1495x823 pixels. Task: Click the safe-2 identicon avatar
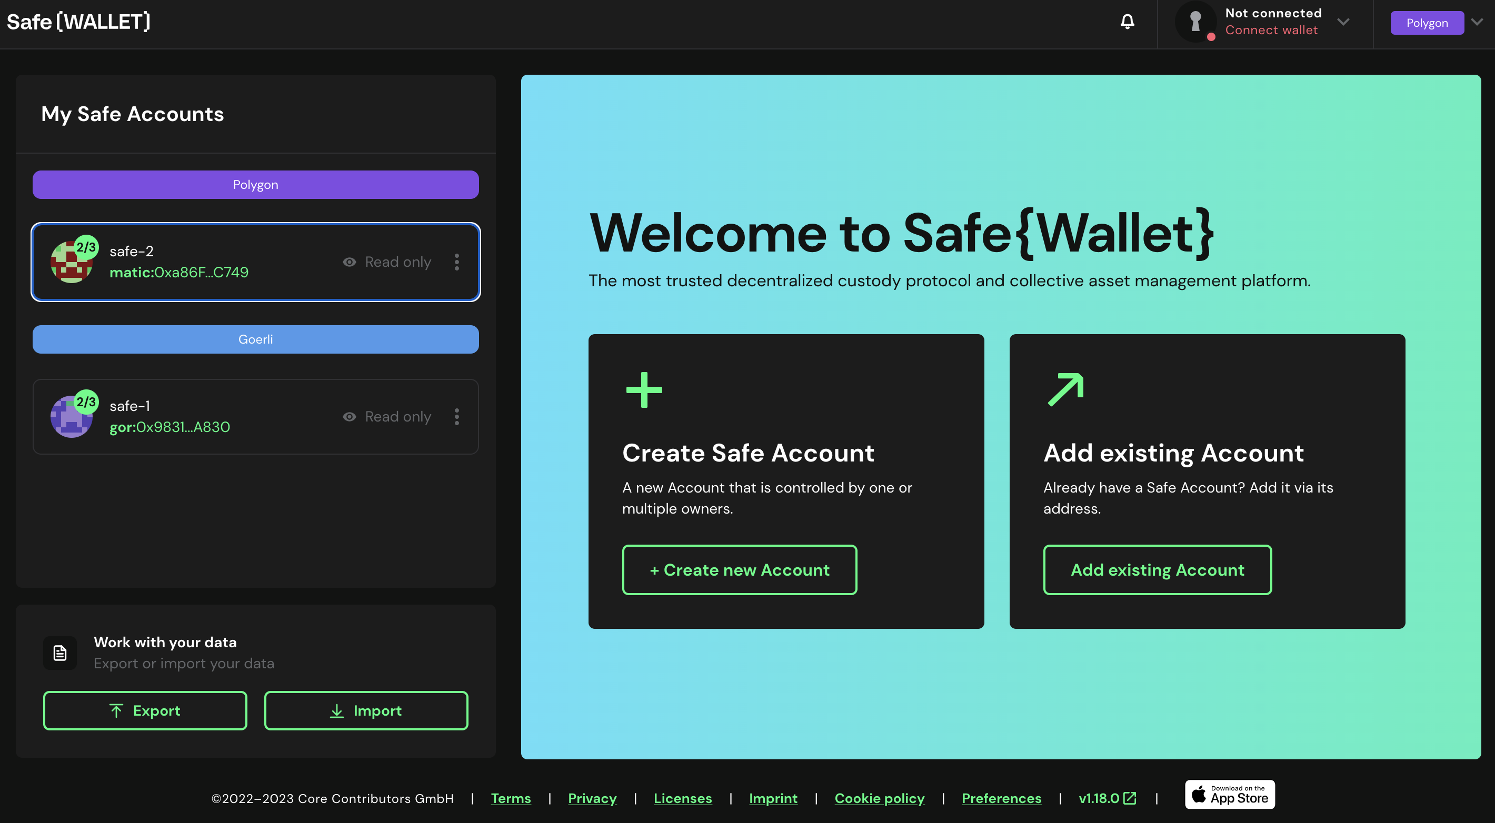click(71, 263)
